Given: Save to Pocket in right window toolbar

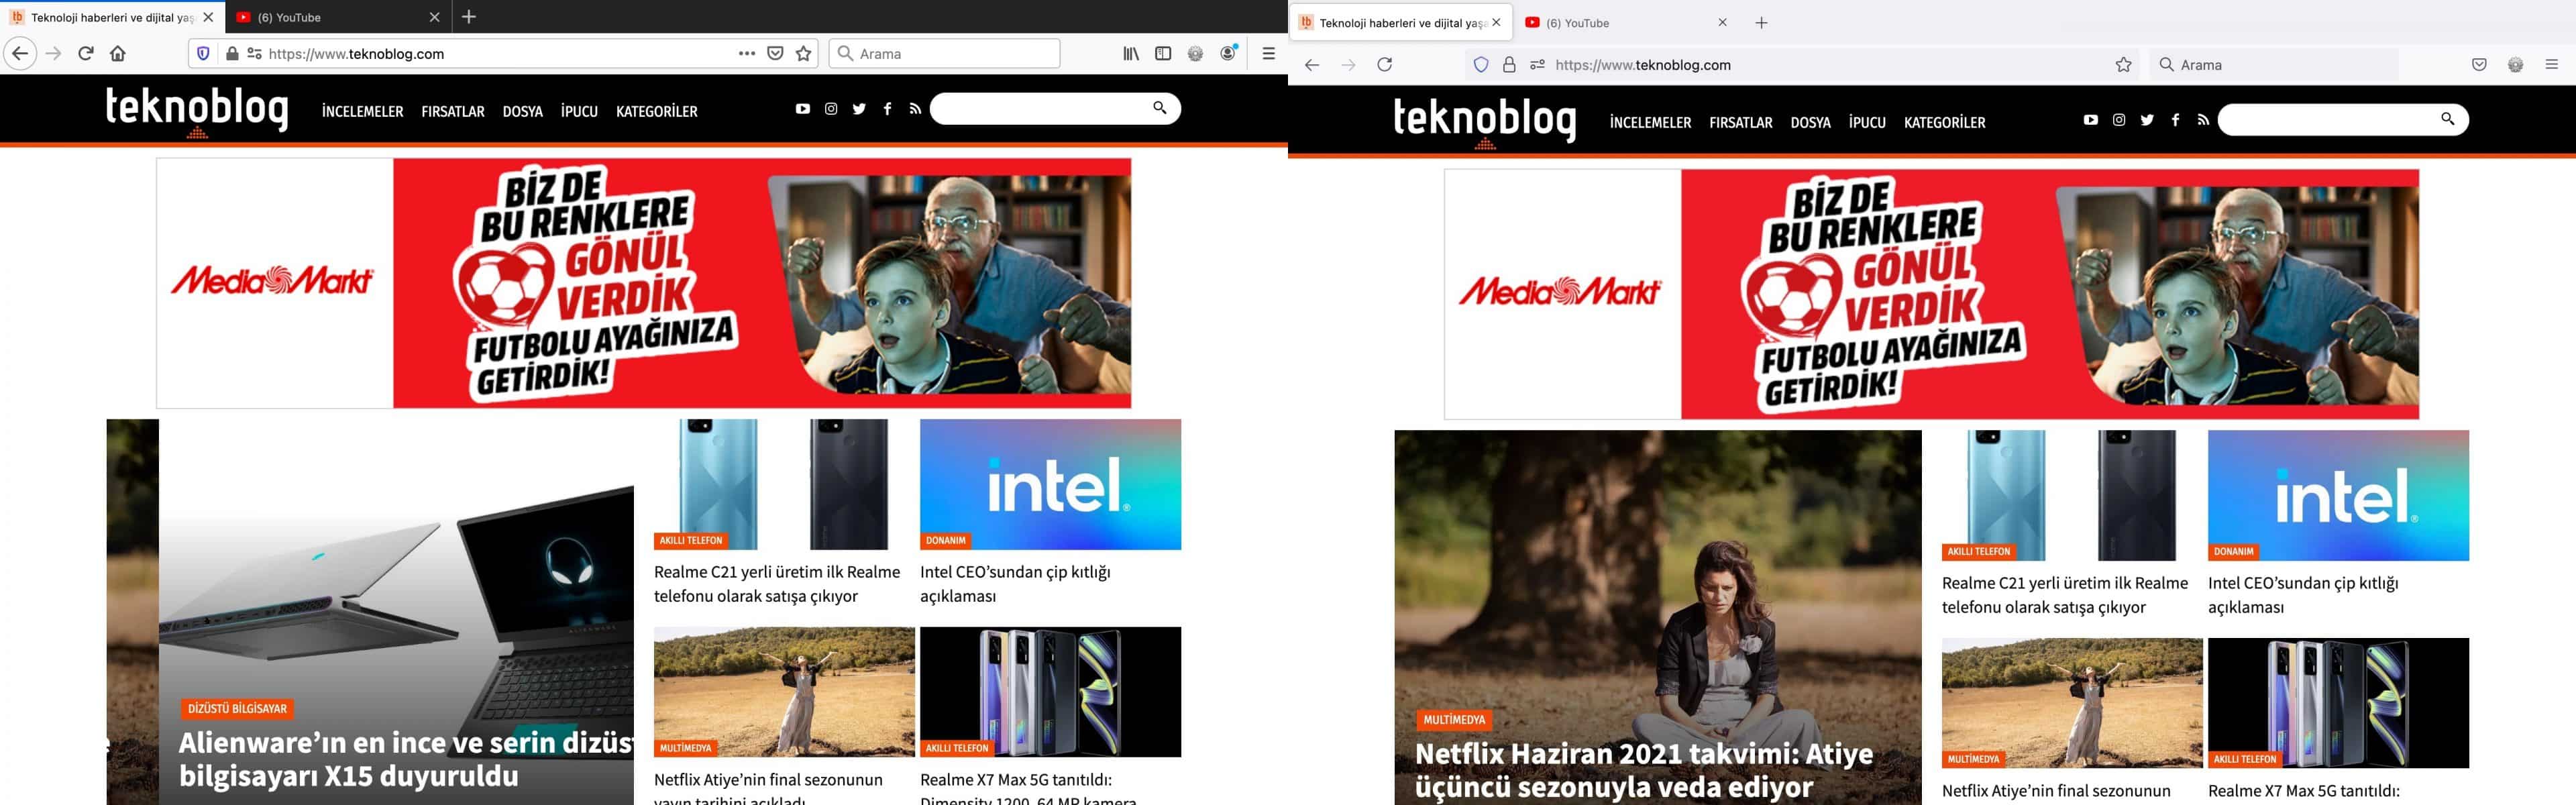Looking at the screenshot, I should (2479, 65).
